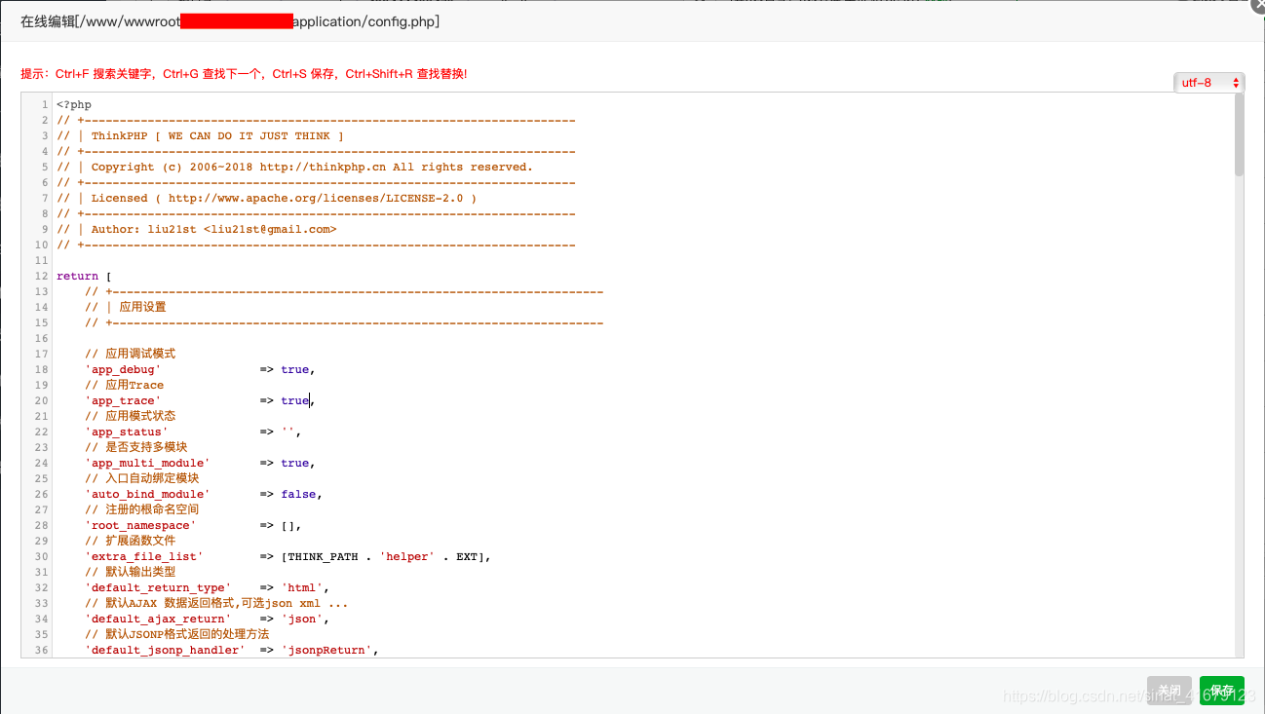Click the ThinkPHP slogan comment line
1265x714 pixels.
(x=200, y=135)
